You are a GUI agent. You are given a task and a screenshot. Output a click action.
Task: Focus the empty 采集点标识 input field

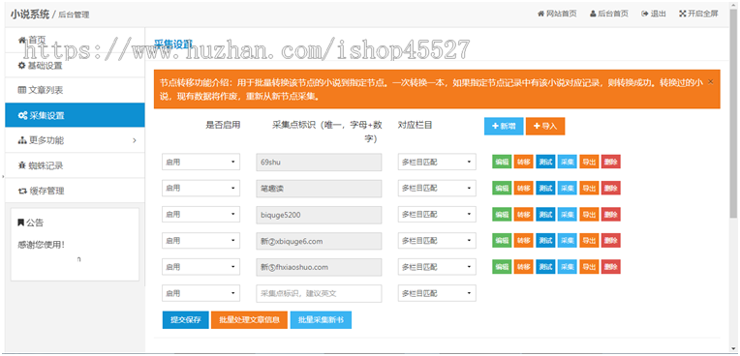click(x=319, y=293)
